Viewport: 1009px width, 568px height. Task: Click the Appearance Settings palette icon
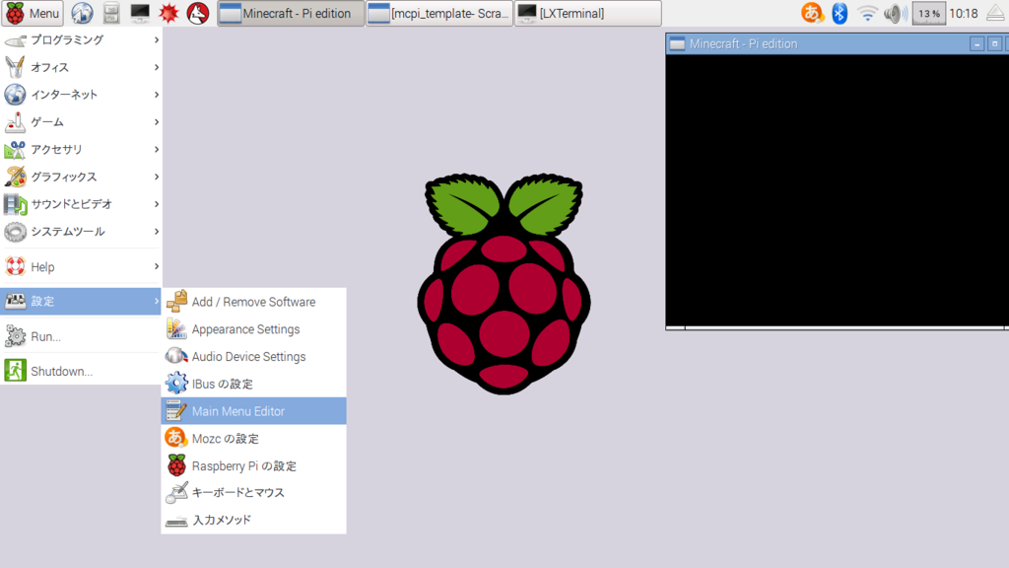point(176,329)
